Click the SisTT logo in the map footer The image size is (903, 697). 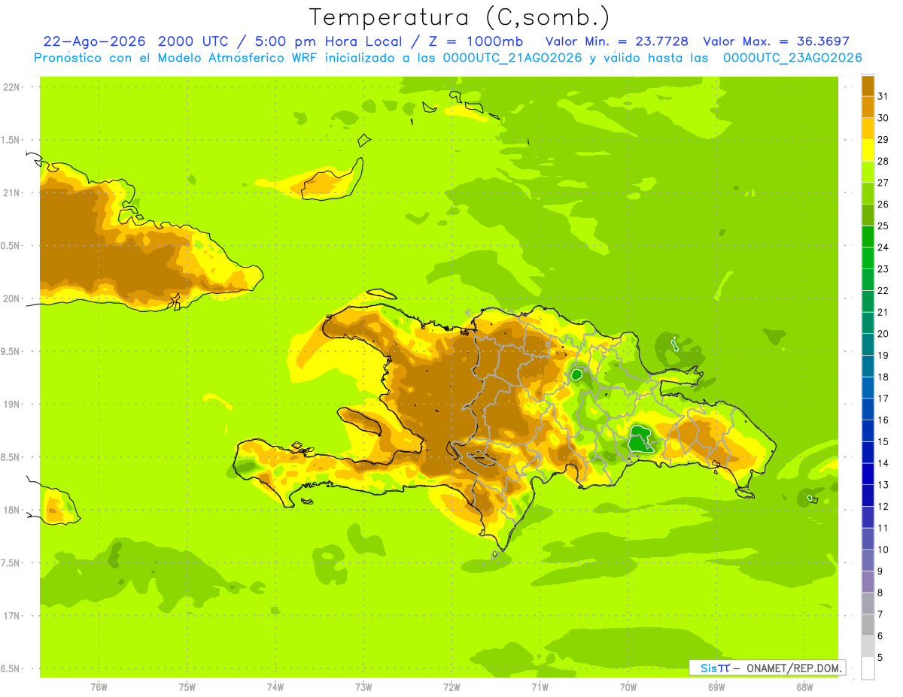[714, 668]
